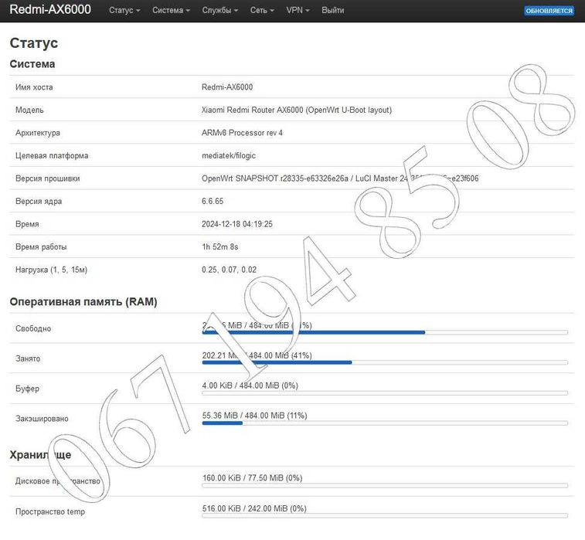Click the Имя хоста row label
Viewport: 585px width, 540px height.
pos(34,87)
